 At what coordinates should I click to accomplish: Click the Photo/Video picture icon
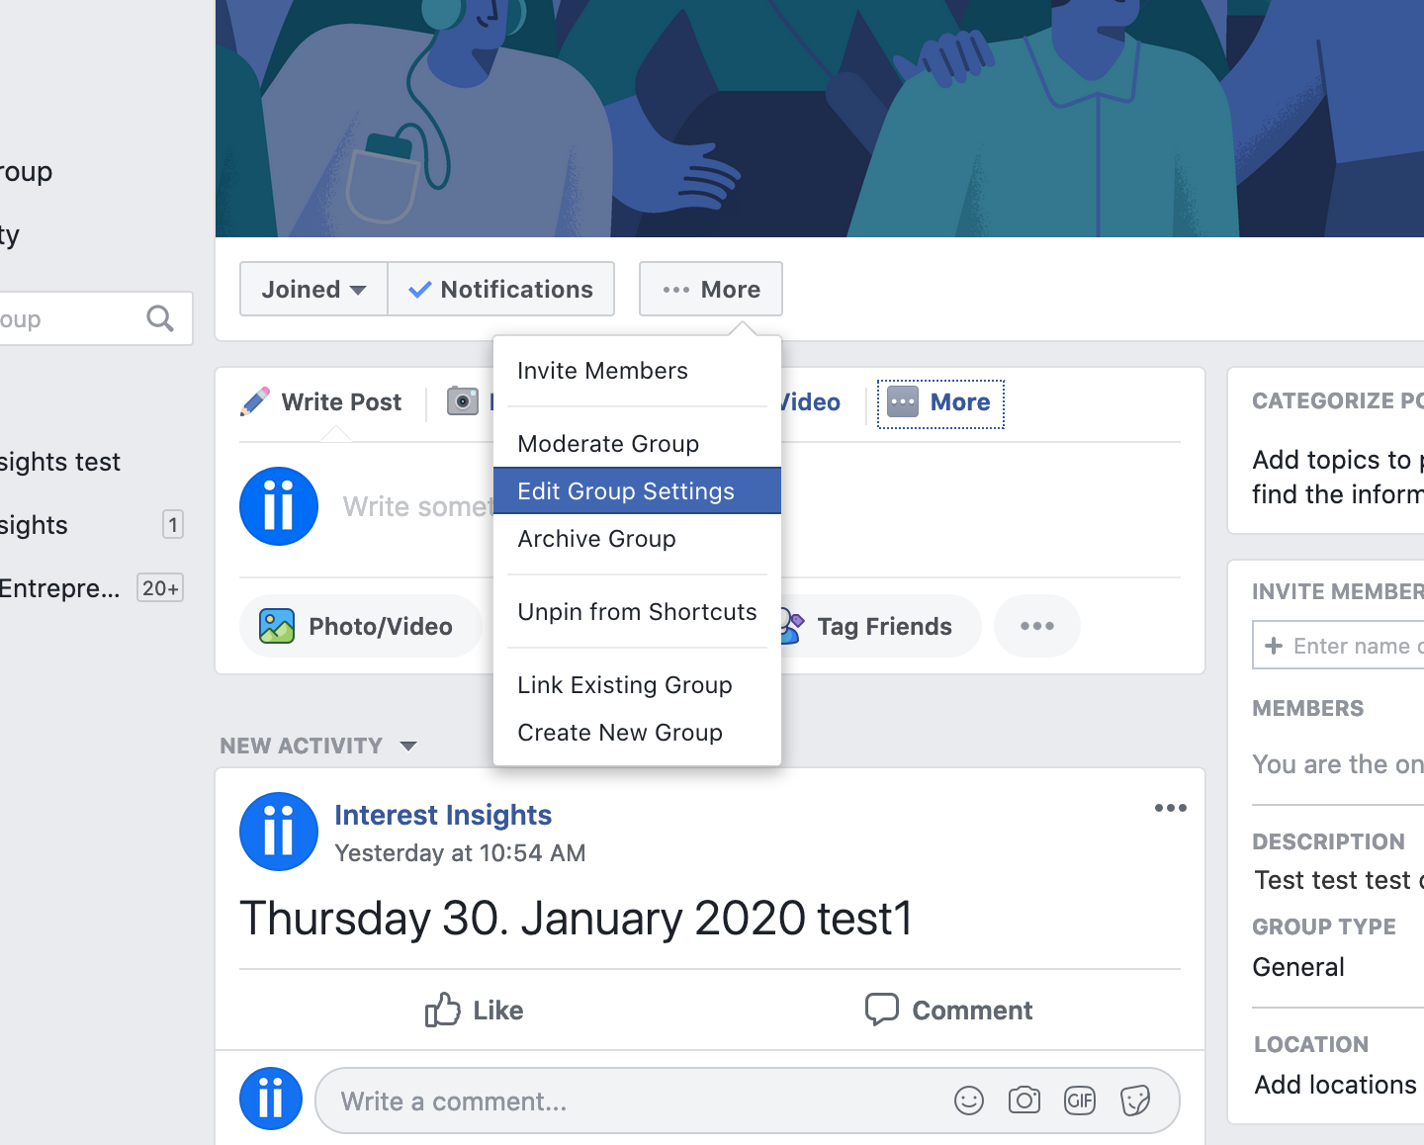[277, 626]
